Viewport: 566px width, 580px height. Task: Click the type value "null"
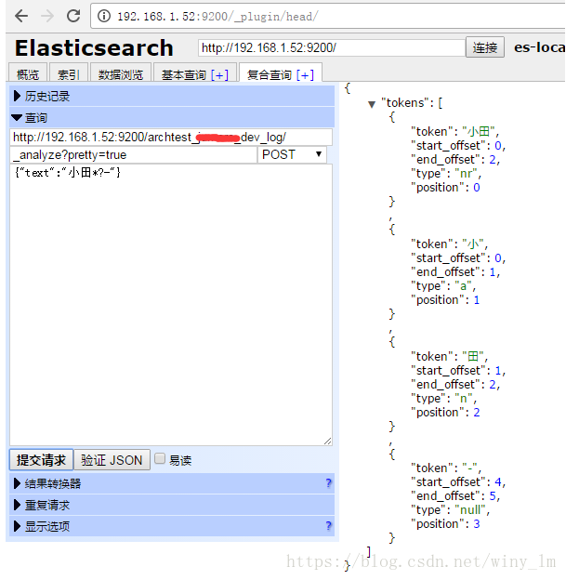pyautogui.click(x=470, y=510)
